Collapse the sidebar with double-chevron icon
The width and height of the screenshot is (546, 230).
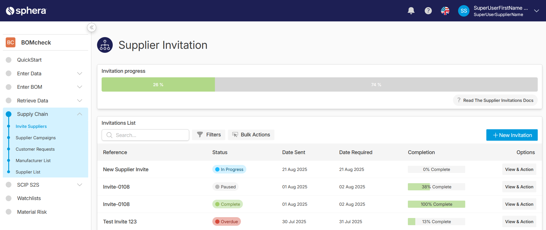click(92, 27)
